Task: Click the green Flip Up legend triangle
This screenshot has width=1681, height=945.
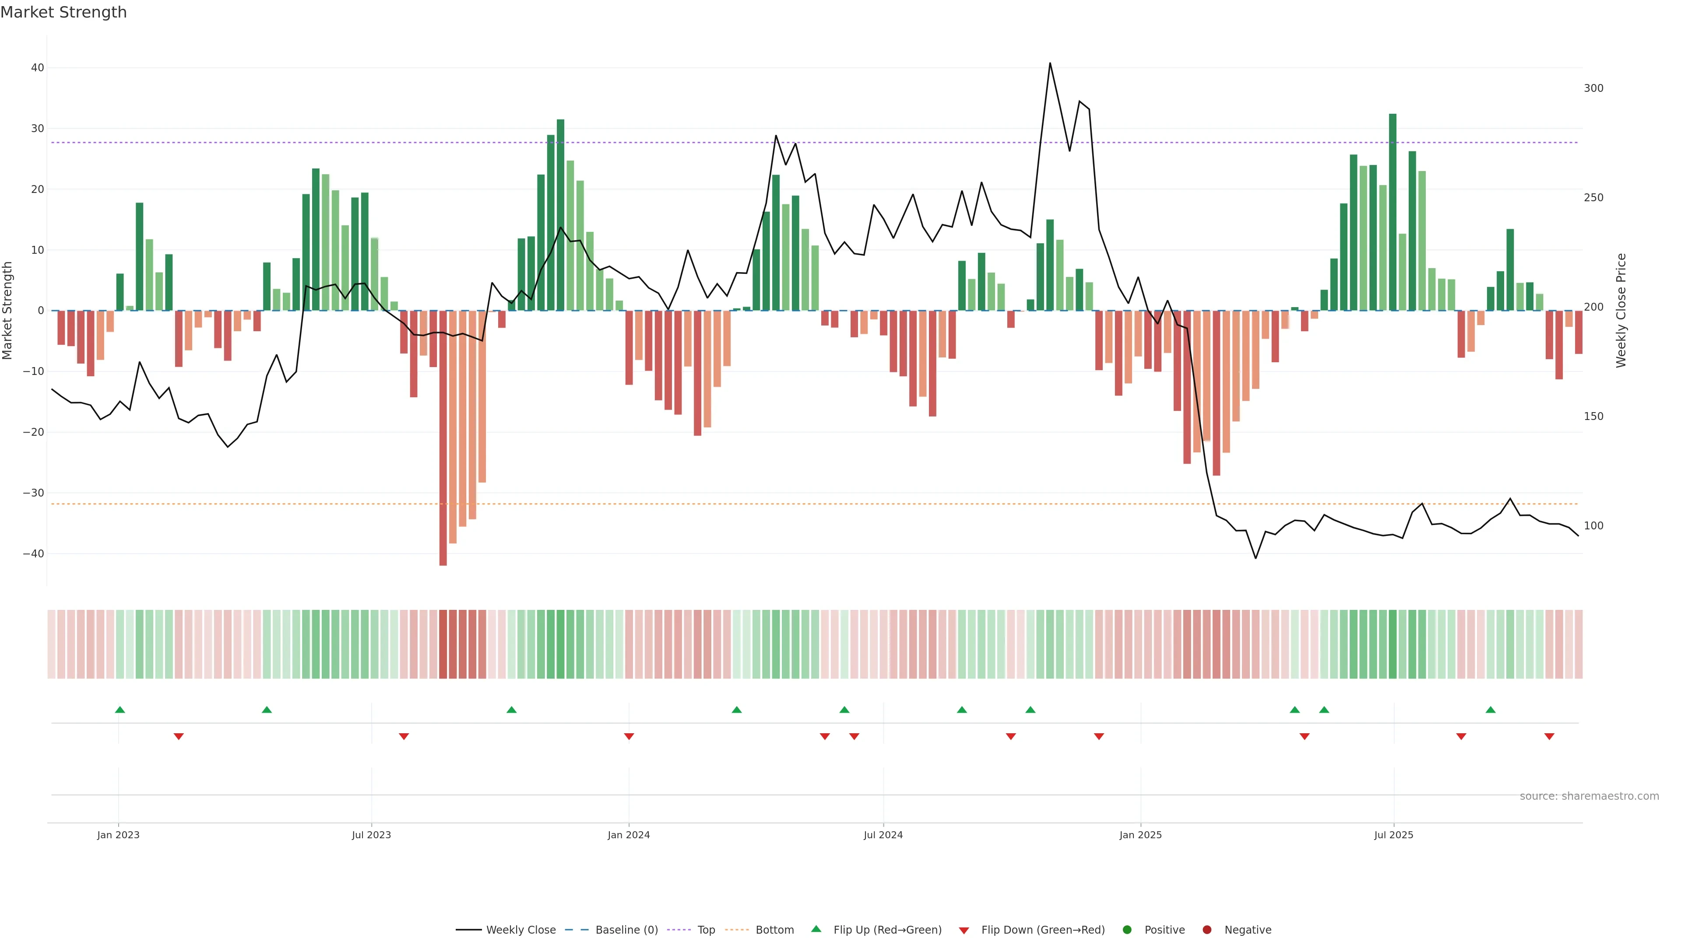Action: pos(816,929)
